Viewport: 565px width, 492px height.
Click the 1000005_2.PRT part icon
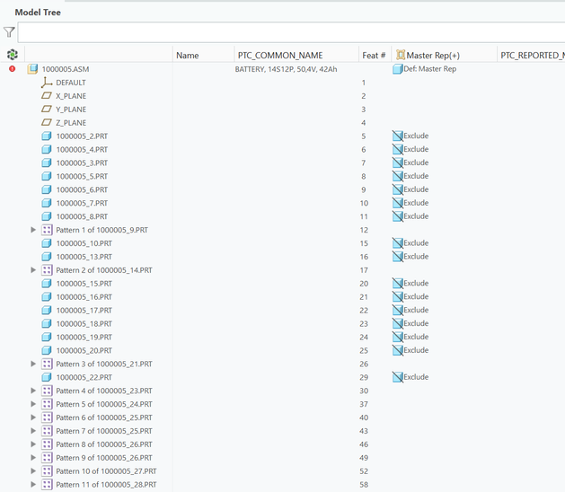[x=47, y=136]
